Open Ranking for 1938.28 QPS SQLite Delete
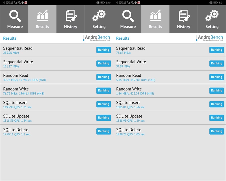Viewport: 226px width, 181px height. click(216, 131)
